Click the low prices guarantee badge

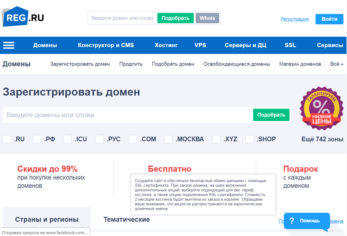coord(321,109)
